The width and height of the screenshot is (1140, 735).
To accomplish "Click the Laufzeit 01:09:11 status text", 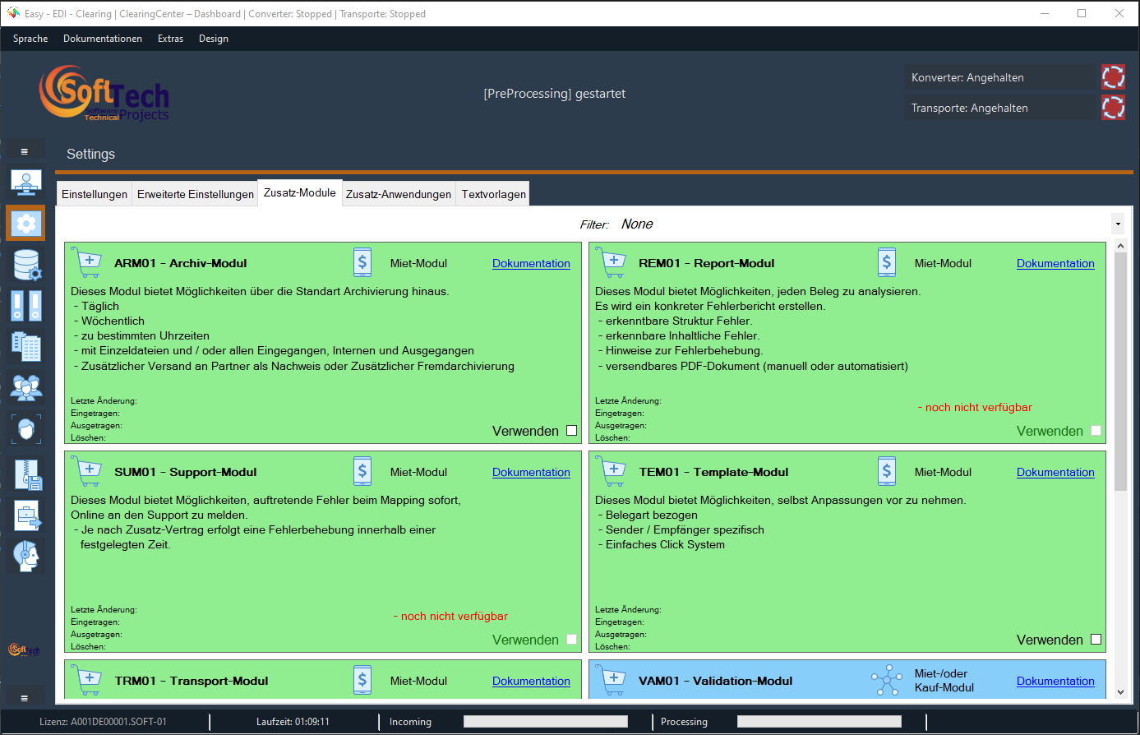I will [x=293, y=722].
